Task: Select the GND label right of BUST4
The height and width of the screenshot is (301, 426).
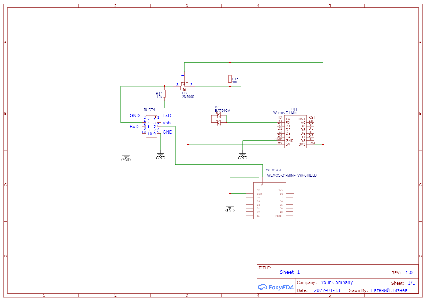Action: pos(168,132)
